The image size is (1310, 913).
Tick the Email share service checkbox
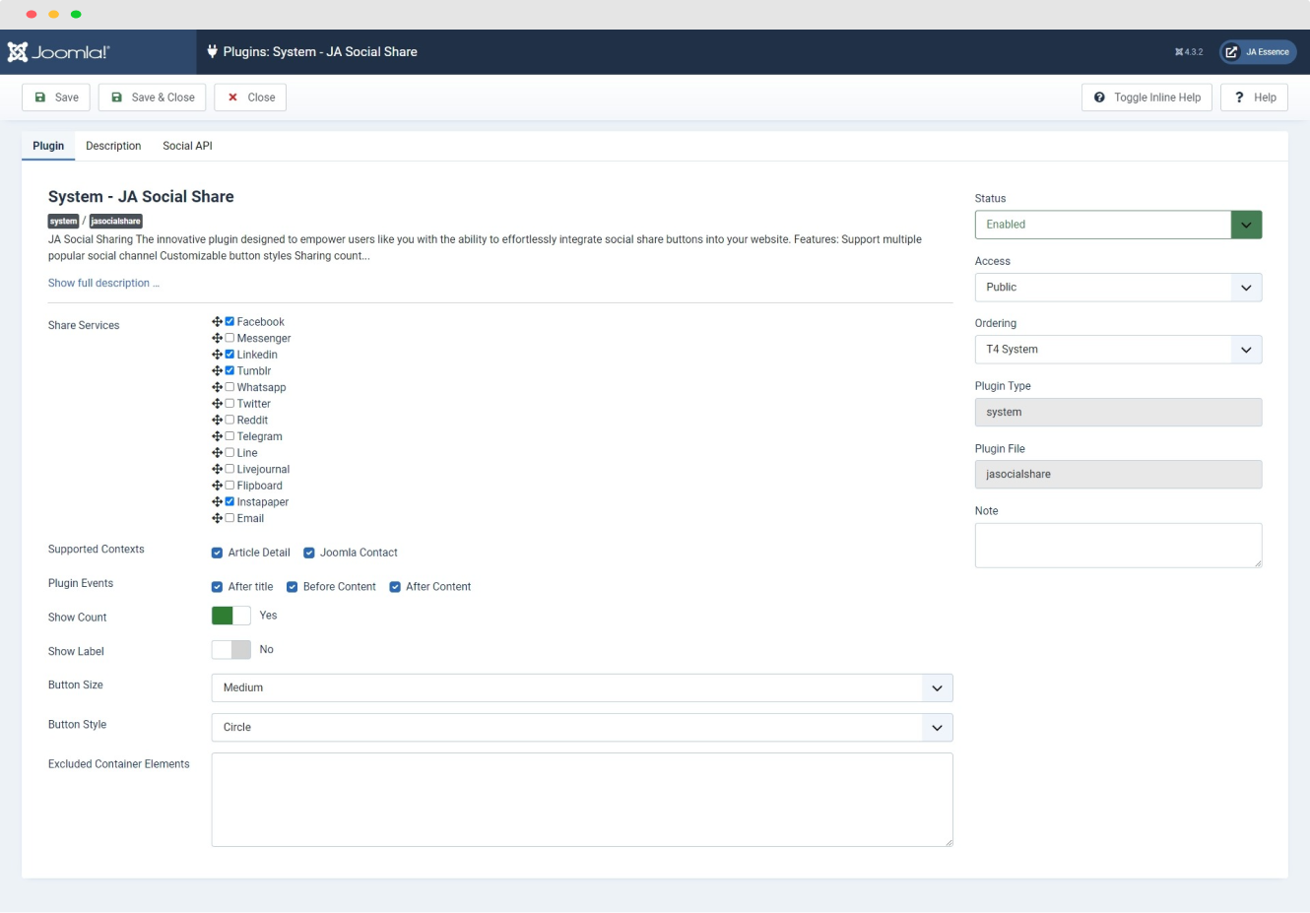[x=229, y=517]
